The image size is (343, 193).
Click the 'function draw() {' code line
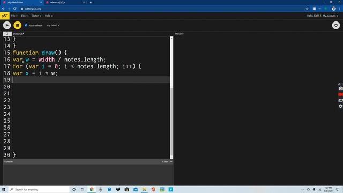pyautogui.click(x=40, y=53)
